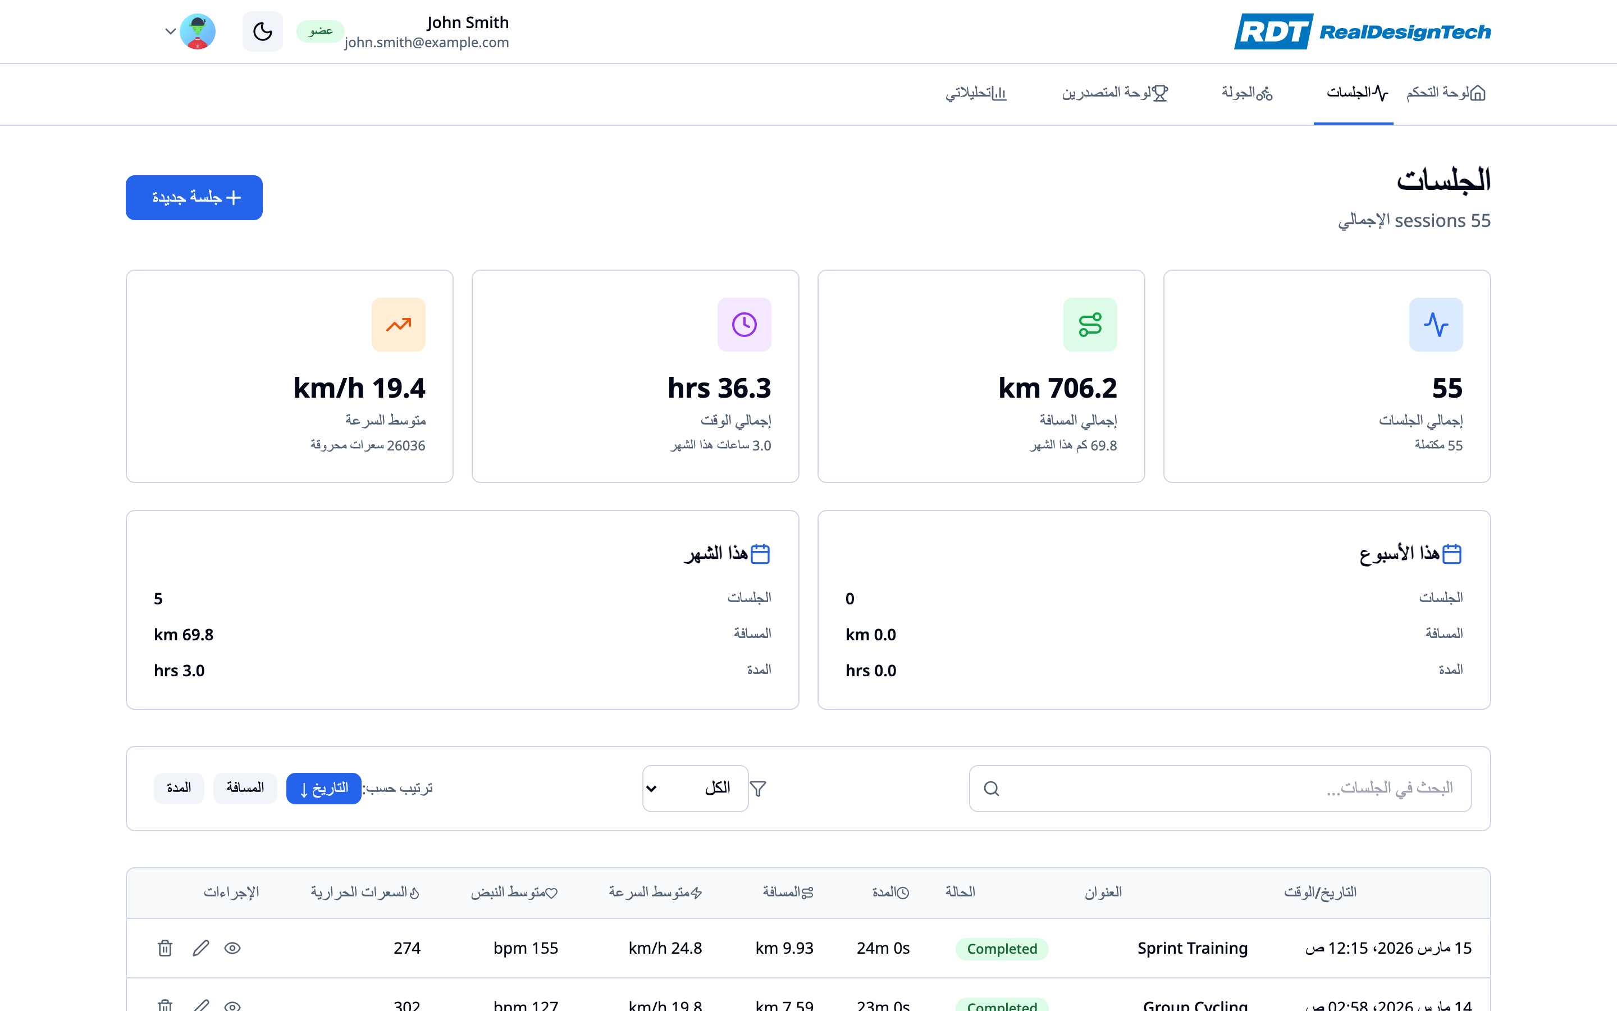Sort sessions by التاريخ date
1617x1011 pixels.
point(323,789)
